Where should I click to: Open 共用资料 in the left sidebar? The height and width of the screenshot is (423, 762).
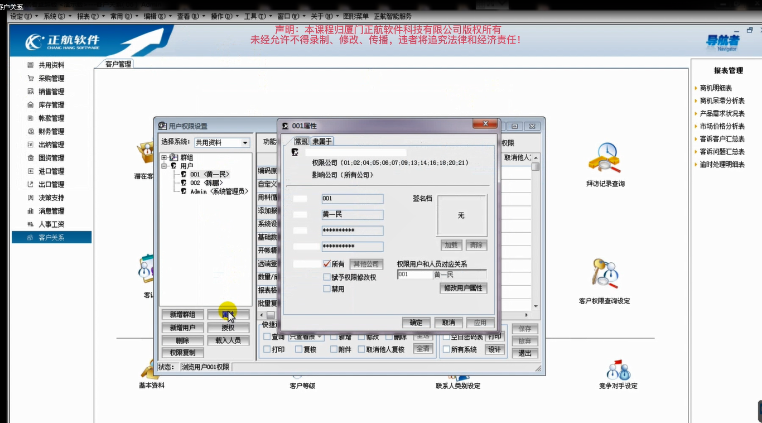pyautogui.click(x=51, y=65)
